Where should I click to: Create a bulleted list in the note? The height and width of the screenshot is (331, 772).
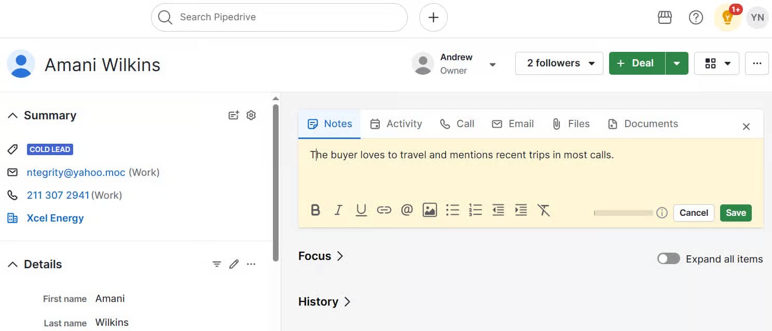coord(452,210)
